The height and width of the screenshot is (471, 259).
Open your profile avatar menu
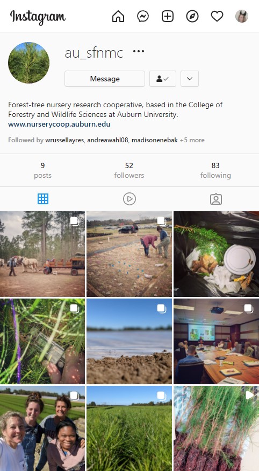(x=242, y=16)
